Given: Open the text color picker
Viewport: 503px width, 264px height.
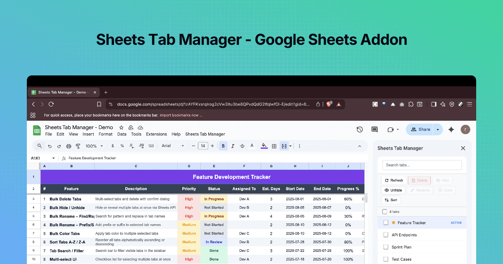Looking at the screenshot, I should tap(252, 146).
